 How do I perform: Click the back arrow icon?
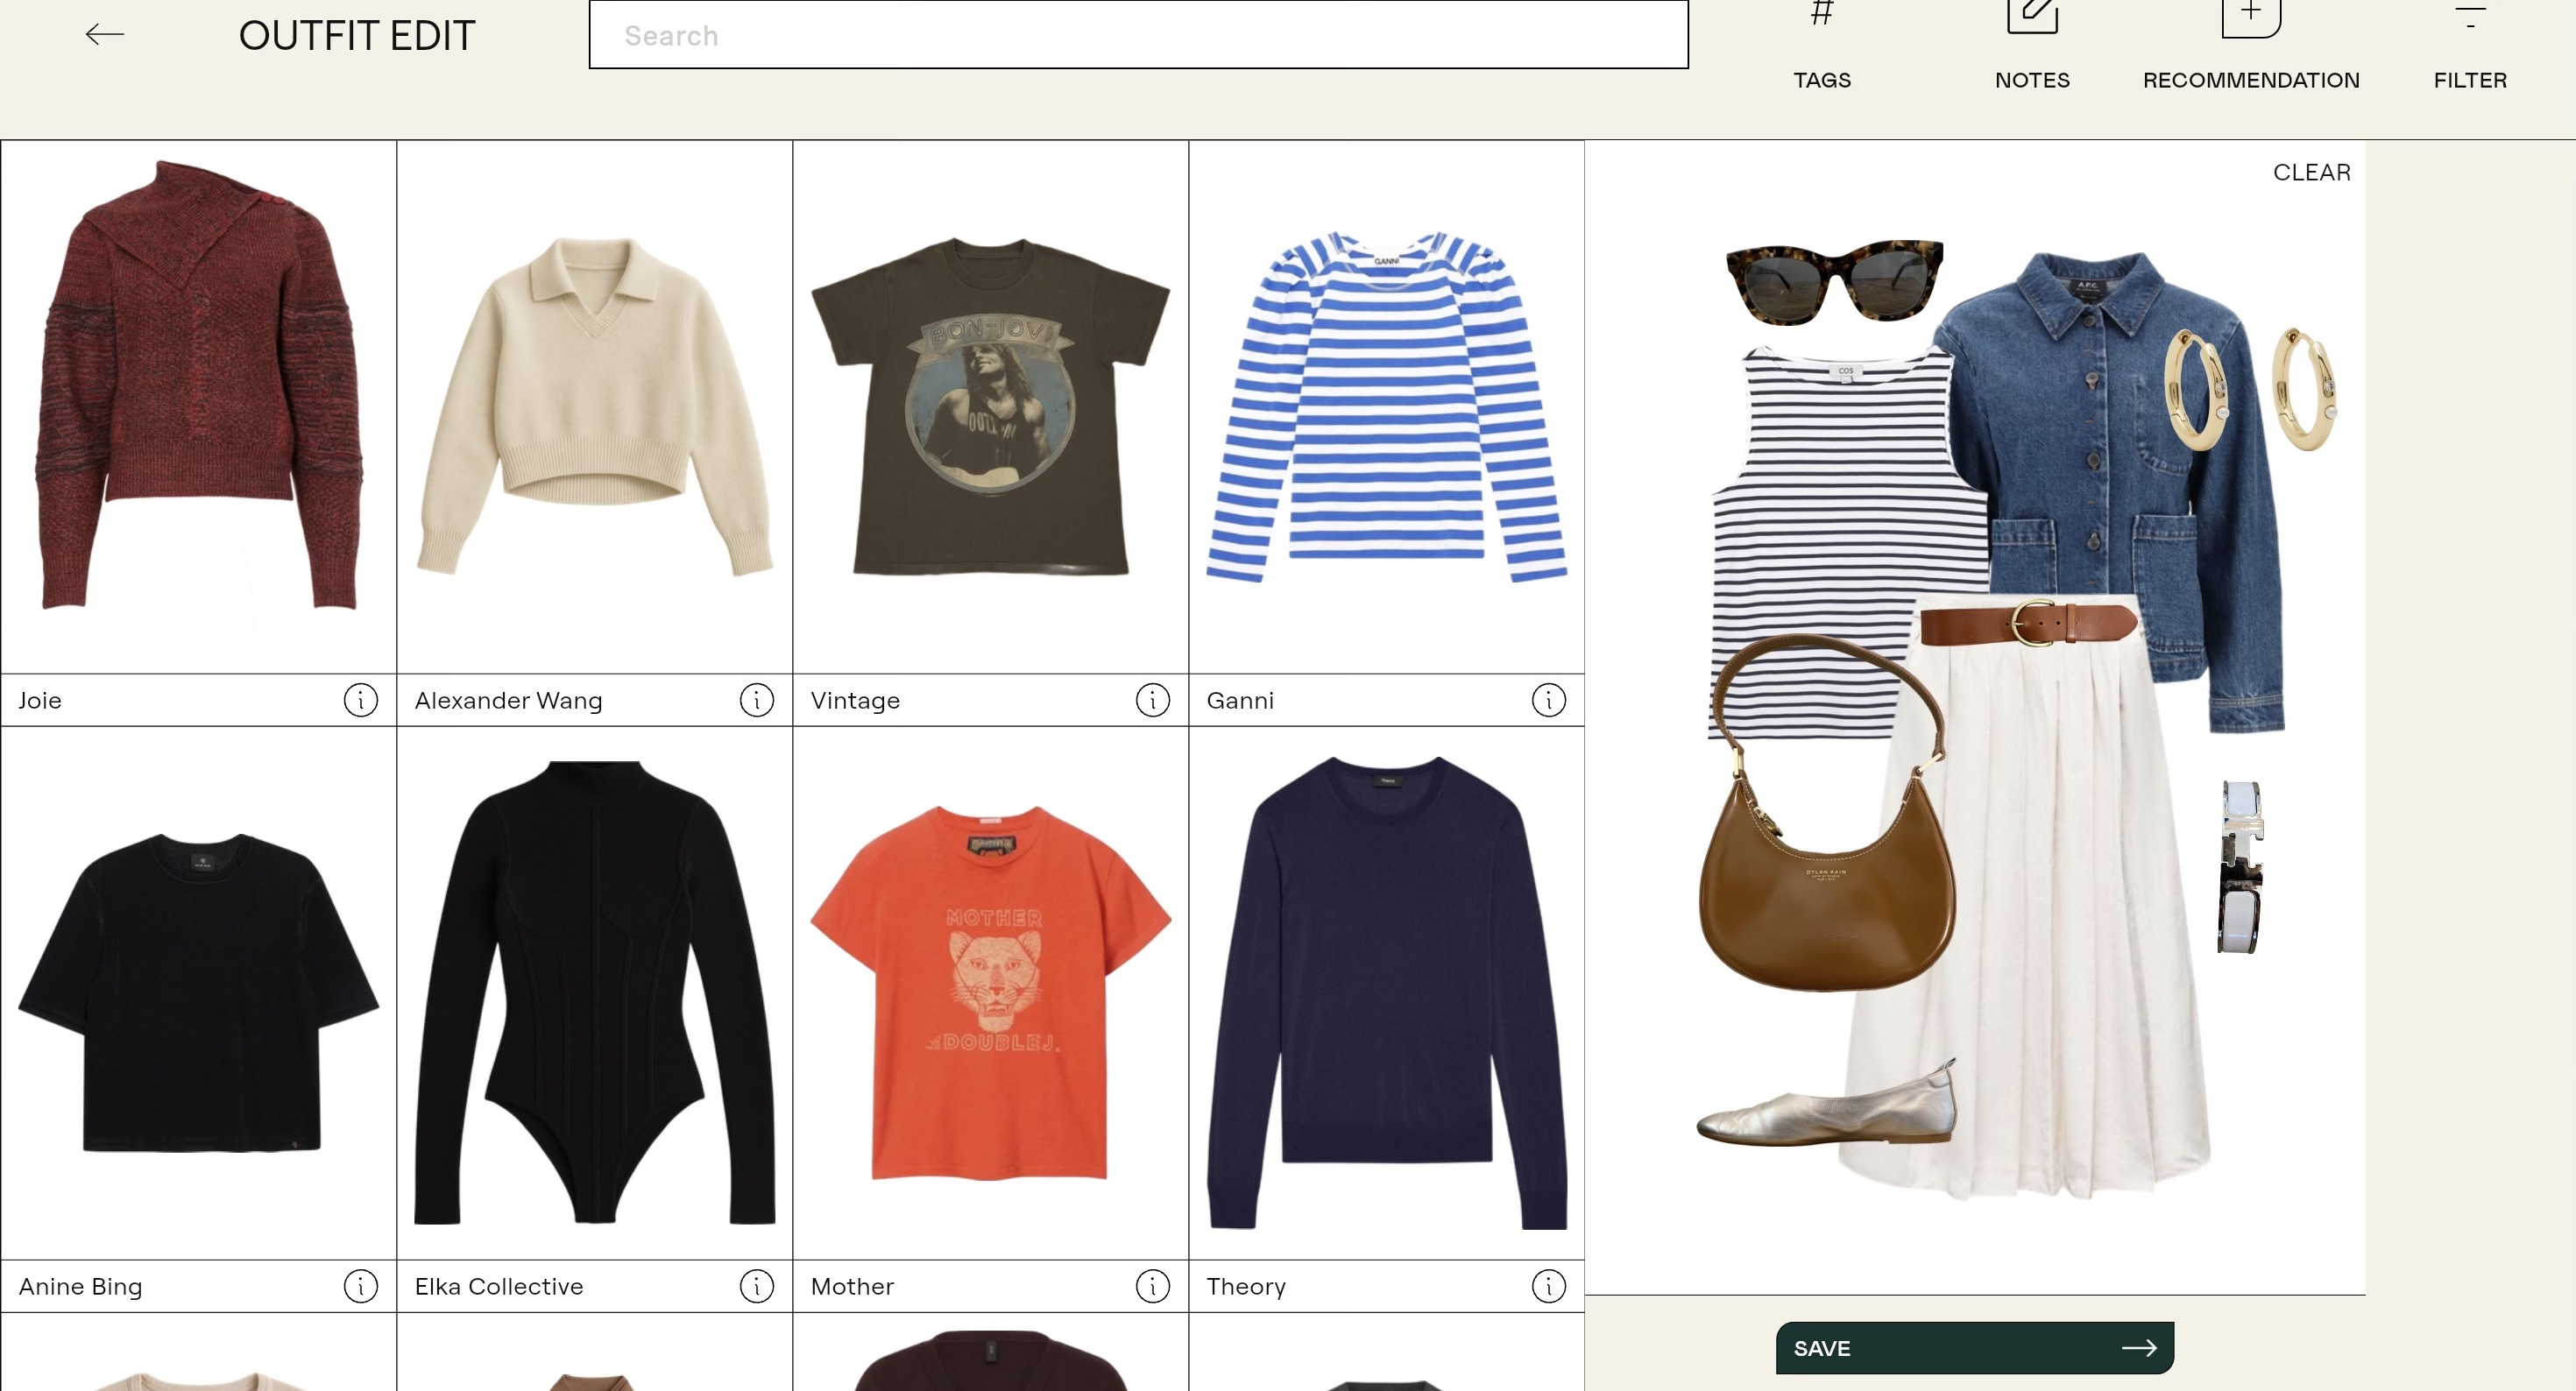(104, 35)
